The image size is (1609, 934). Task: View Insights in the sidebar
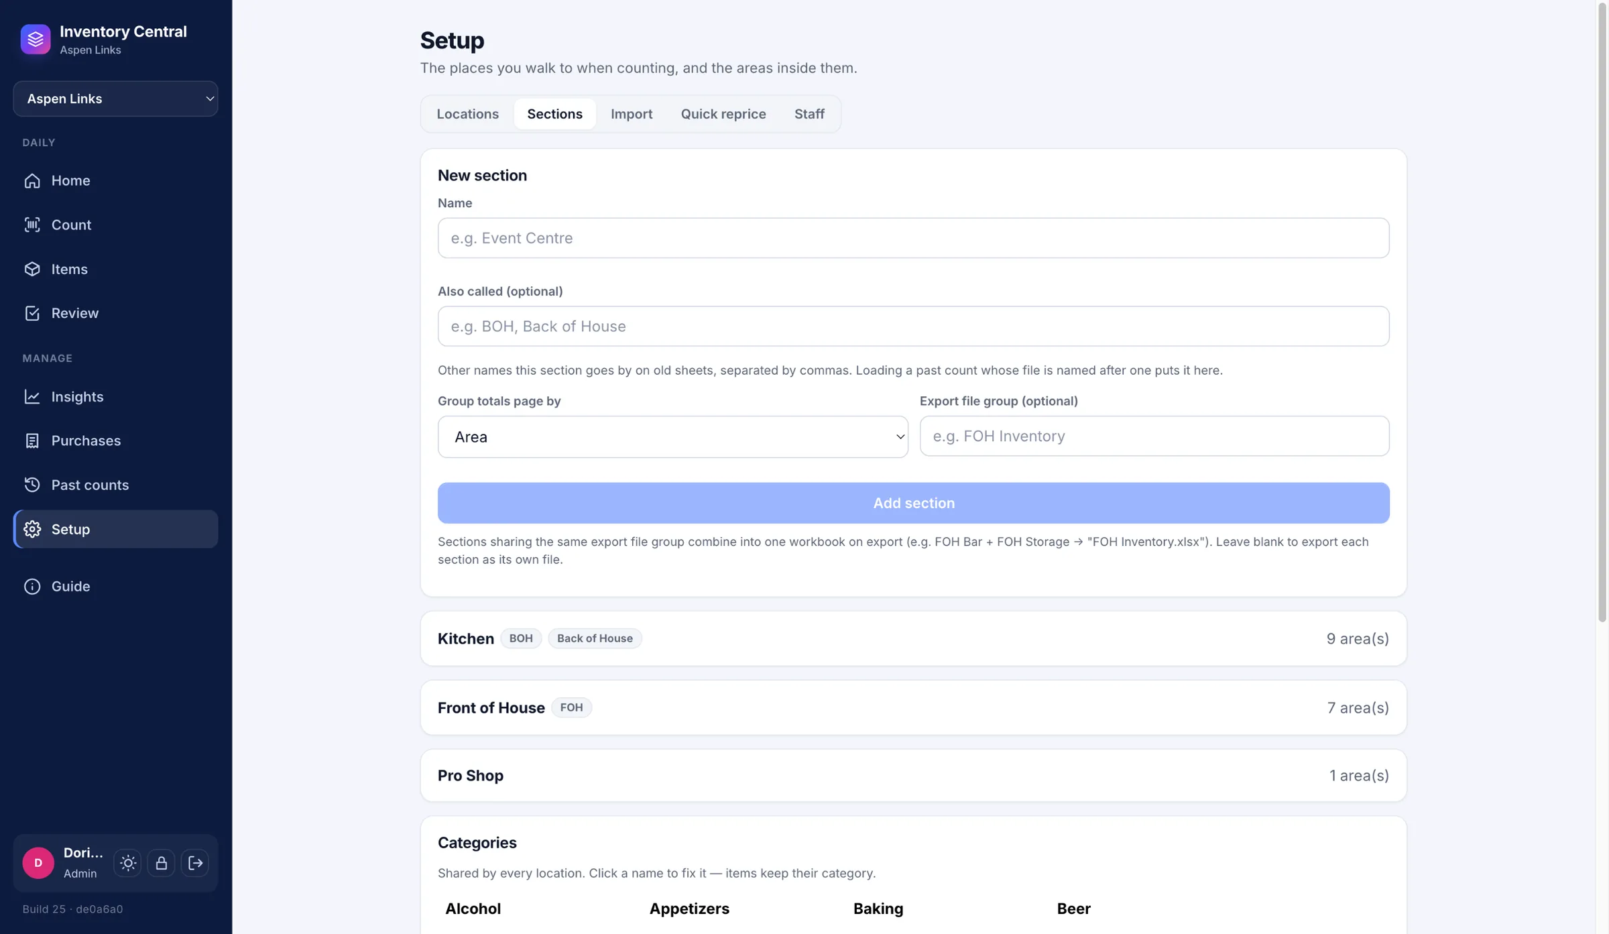click(x=115, y=396)
